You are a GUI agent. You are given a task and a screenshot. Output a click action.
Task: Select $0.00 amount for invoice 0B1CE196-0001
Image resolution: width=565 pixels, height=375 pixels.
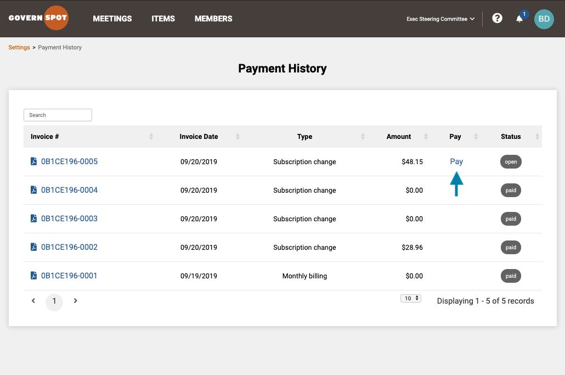414,276
